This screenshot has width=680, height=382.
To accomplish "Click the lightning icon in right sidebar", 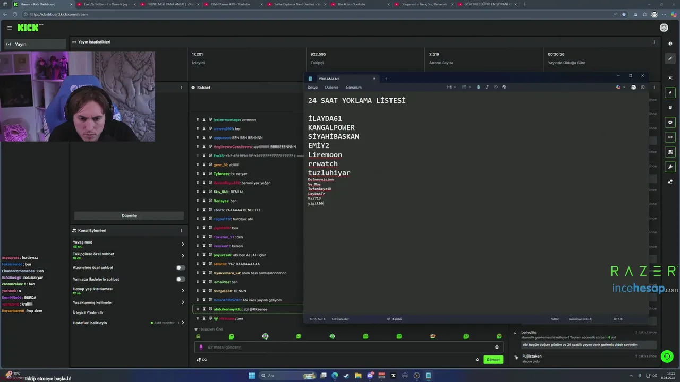I will coord(670,93).
